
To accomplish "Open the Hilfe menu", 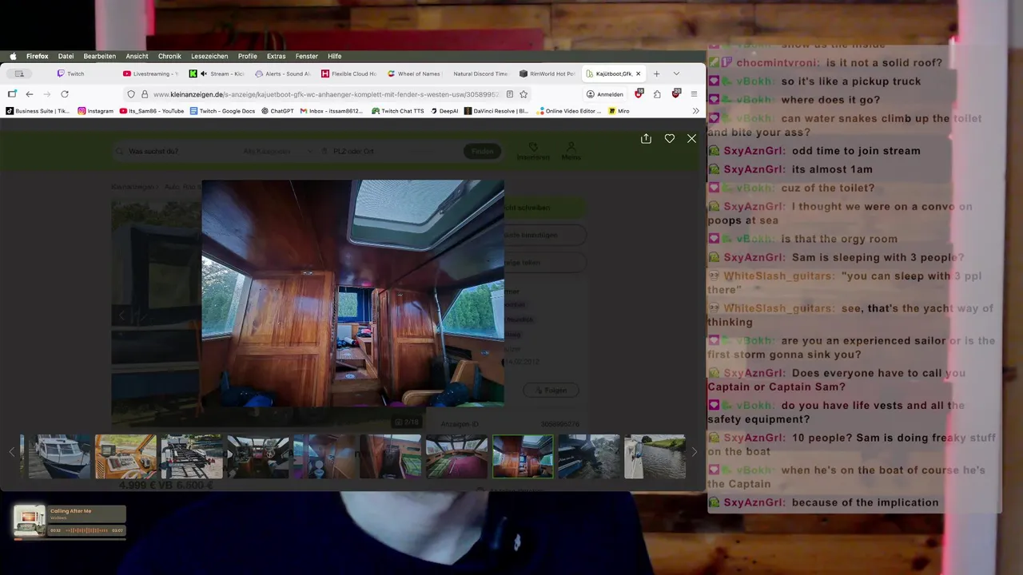I will click(x=335, y=57).
